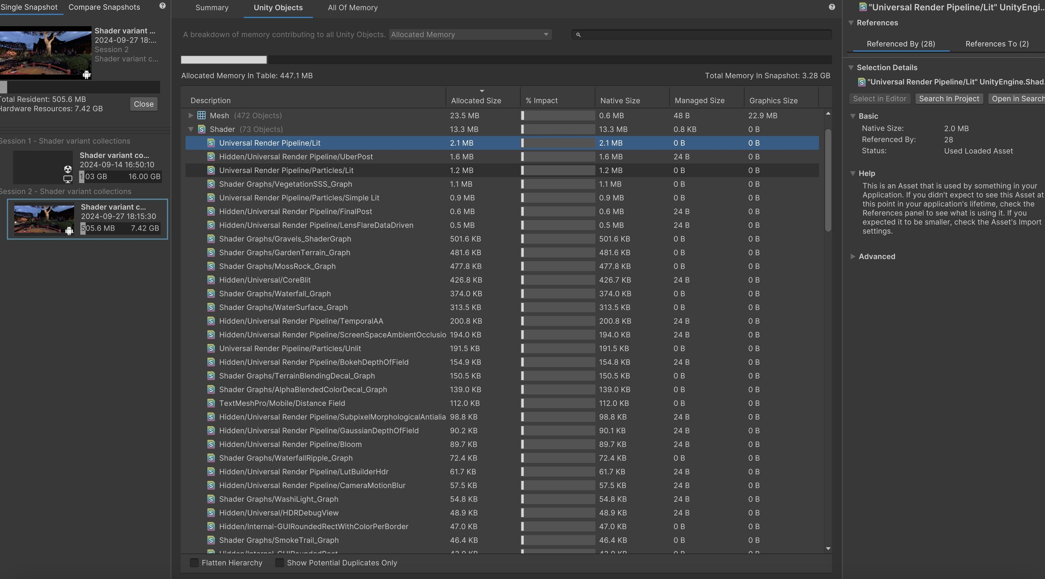1045x579 pixels.
Task: Collapse the Basic details section
Action: coord(853,116)
